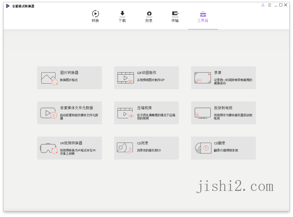
Task: Click description 在不损失清晰度的情况下压缩你的视频
Action: click(x=156, y=117)
